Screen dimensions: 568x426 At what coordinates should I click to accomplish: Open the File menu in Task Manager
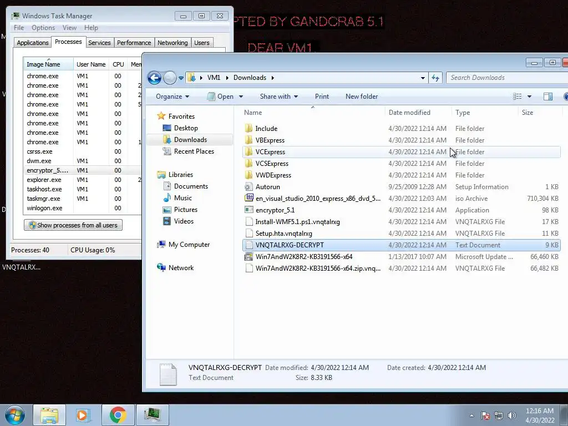coord(19,28)
